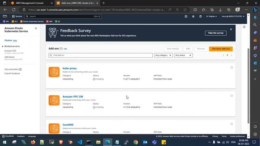
Task: Show hidden system tray icons
Action: tap(209, 142)
